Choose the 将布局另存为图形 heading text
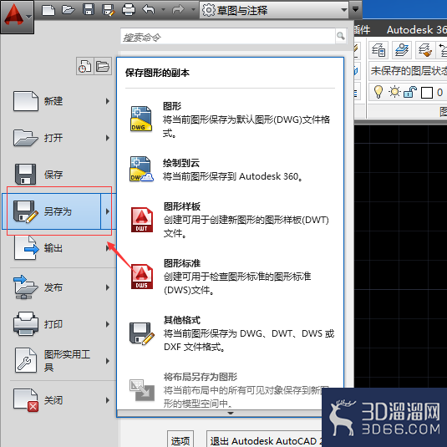 coord(201,377)
